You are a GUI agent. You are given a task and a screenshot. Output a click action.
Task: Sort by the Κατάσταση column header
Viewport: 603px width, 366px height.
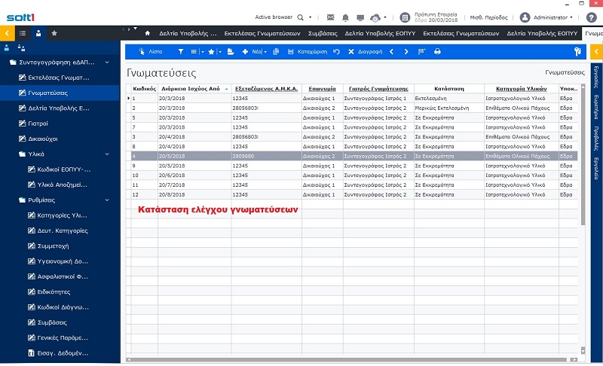pyautogui.click(x=448, y=89)
